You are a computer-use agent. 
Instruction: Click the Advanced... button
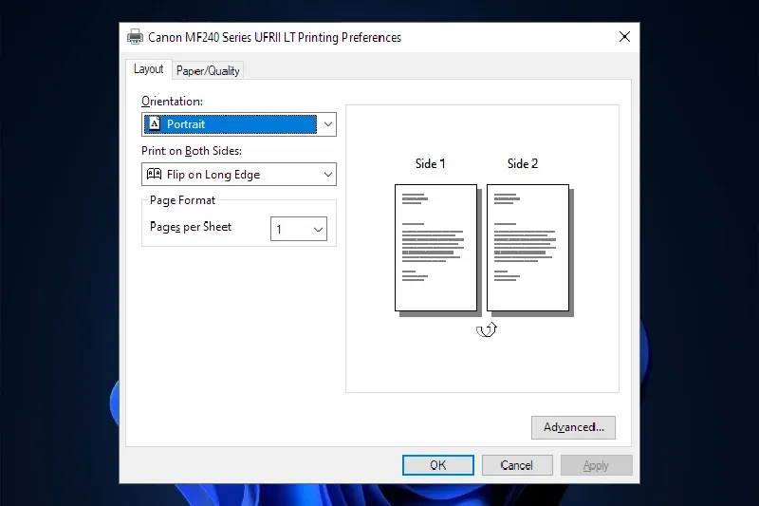tap(573, 427)
